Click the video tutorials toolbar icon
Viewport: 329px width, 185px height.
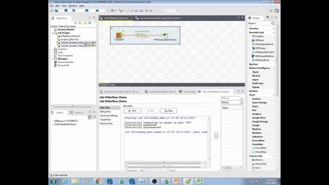tap(87, 10)
